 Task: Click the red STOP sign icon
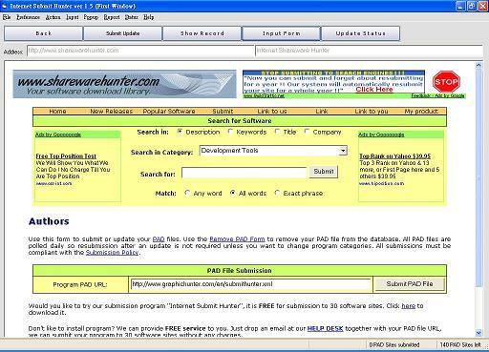pyautogui.click(x=446, y=82)
